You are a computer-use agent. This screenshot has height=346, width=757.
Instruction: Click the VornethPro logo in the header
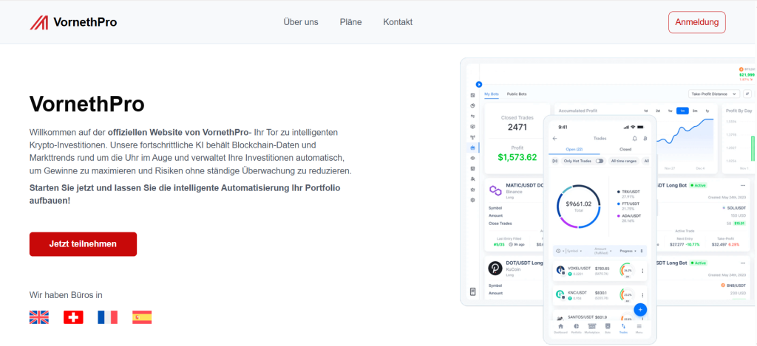tap(73, 22)
